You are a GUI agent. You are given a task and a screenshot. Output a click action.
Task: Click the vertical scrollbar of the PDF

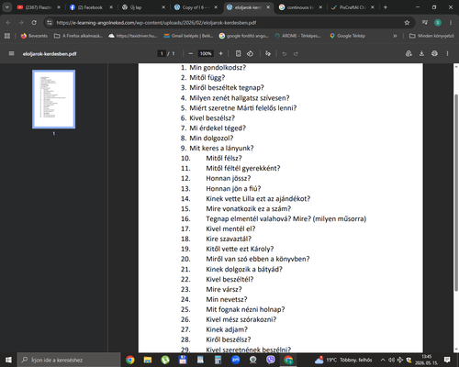pyautogui.click(x=456, y=193)
